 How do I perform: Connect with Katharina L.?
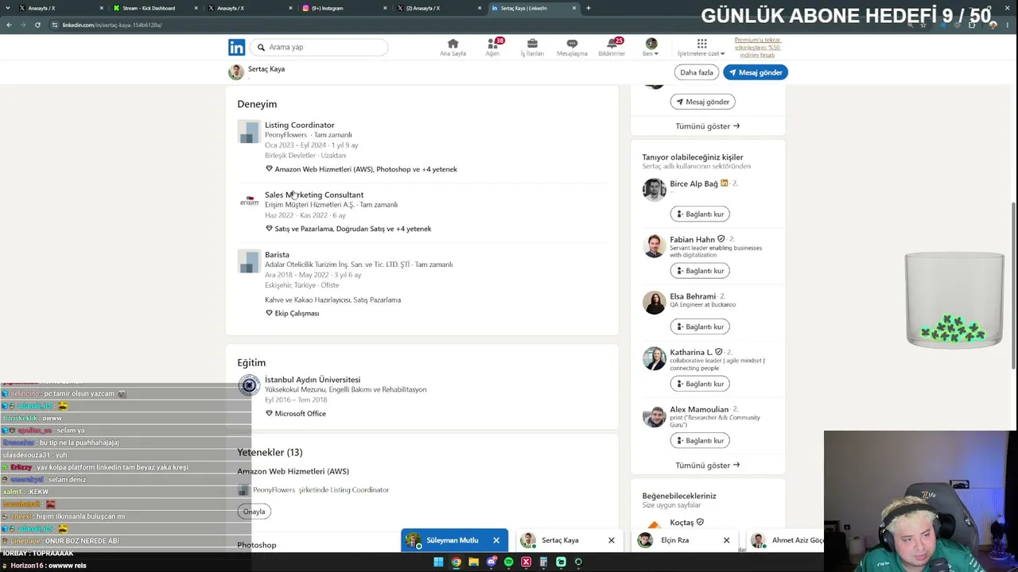pos(699,384)
